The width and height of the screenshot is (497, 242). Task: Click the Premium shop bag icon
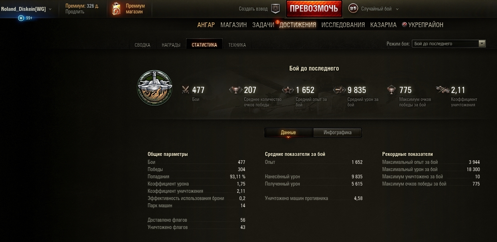pyautogui.click(x=116, y=9)
